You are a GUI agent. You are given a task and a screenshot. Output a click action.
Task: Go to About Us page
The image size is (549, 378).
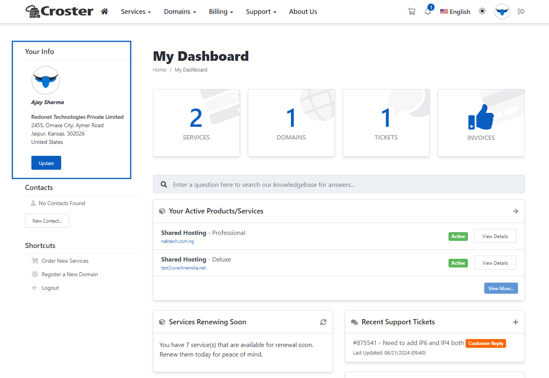coord(303,12)
